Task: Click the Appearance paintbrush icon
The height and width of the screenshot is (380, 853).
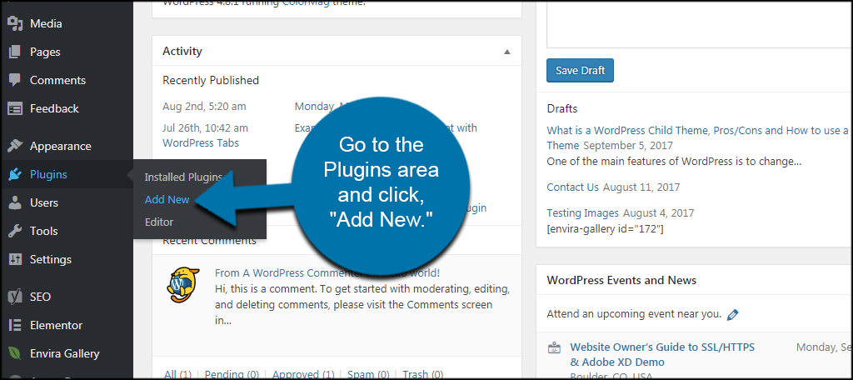Action: 15,147
